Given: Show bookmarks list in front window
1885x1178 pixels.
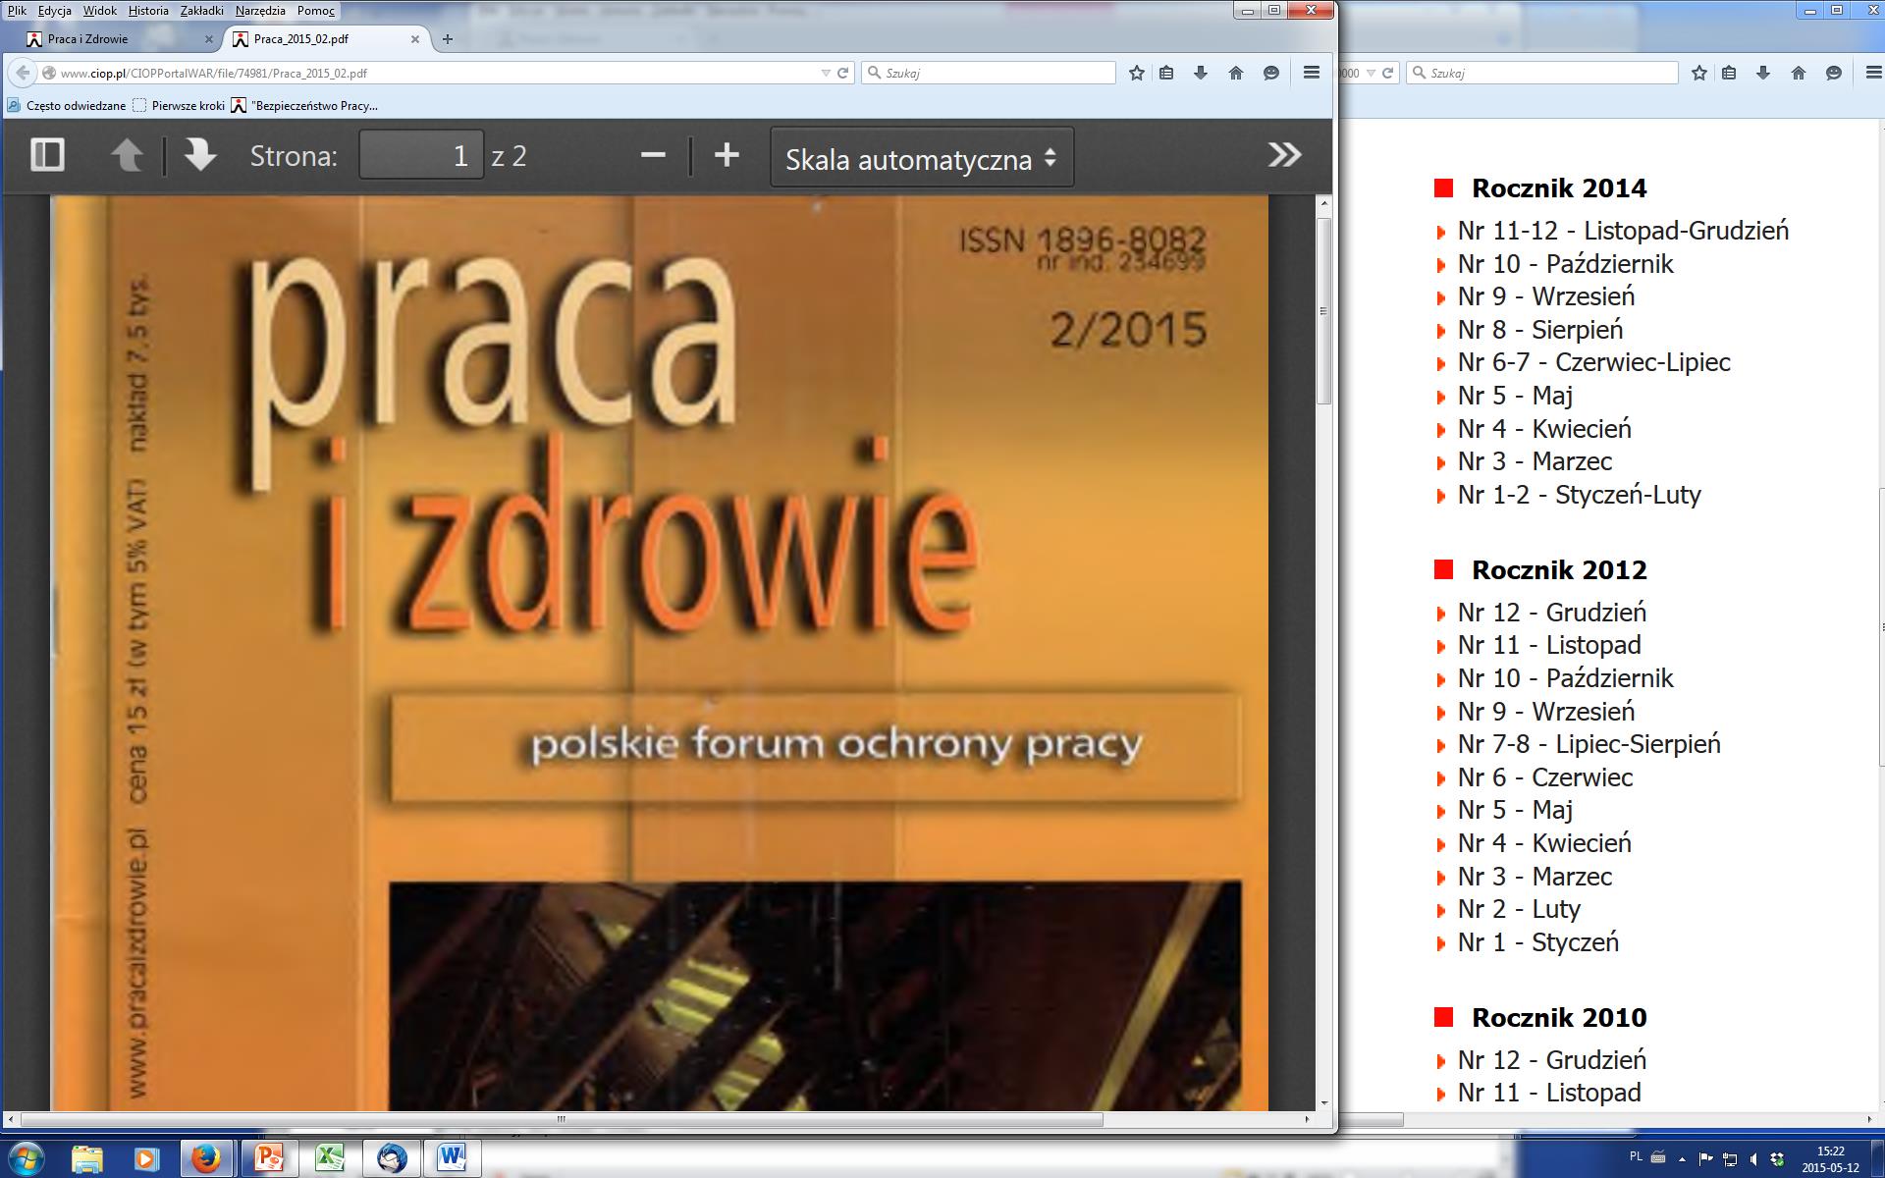Looking at the screenshot, I should pyautogui.click(x=1166, y=73).
